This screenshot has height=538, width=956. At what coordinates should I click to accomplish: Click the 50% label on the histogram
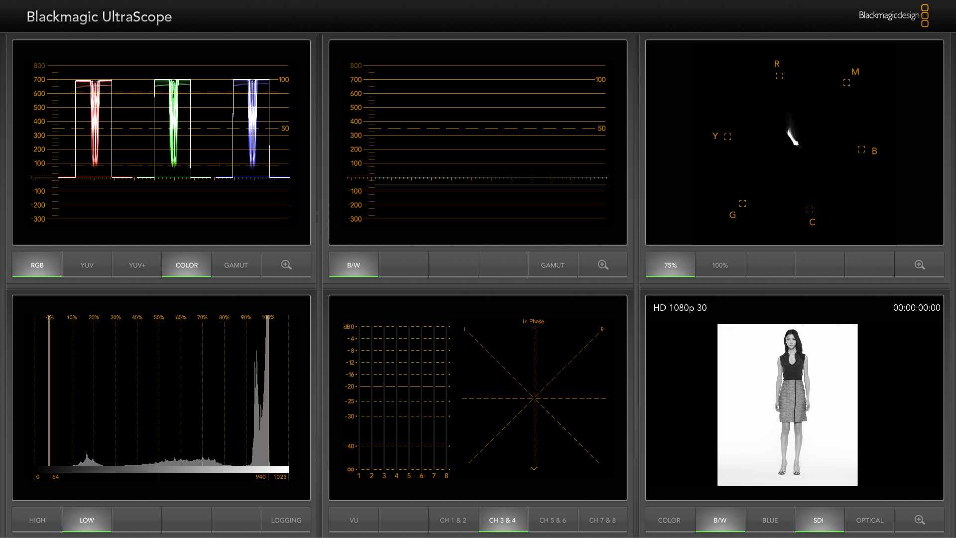click(159, 317)
